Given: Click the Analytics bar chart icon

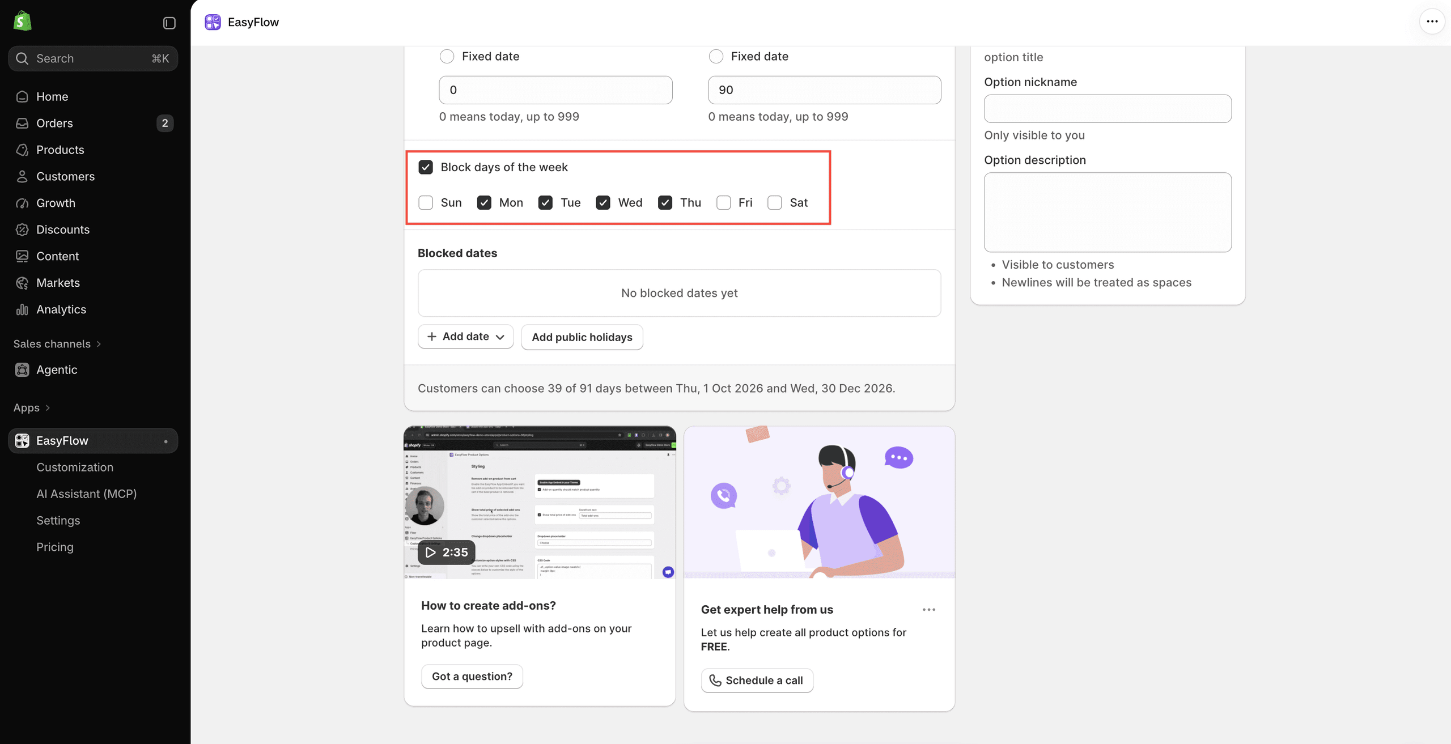Looking at the screenshot, I should (x=22, y=309).
